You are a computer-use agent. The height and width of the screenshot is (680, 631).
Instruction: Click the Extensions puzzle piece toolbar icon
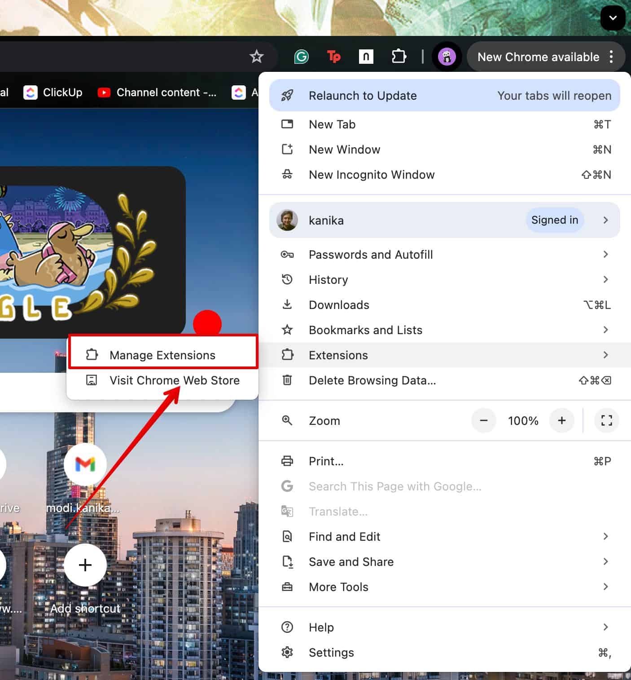(399, 57)
